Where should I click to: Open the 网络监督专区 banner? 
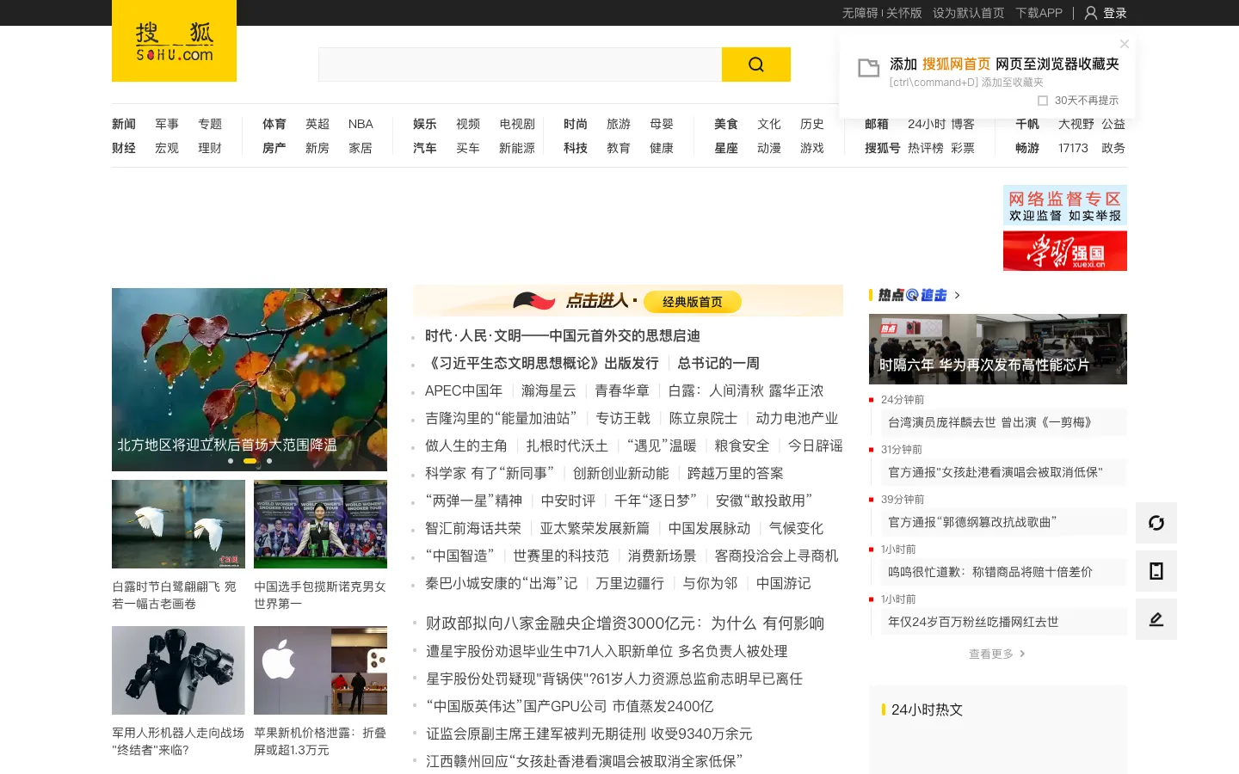click(1065, 206)
